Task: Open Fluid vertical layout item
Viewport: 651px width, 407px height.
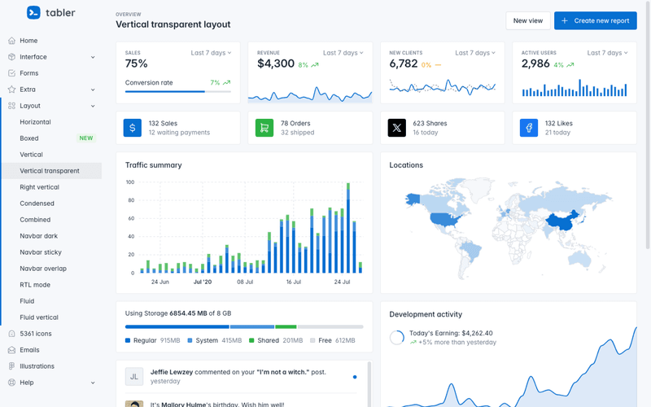Action: pyautogui.click(x=52, y=317)
